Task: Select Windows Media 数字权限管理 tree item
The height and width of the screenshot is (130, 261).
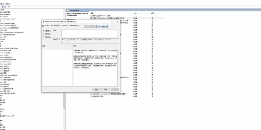Action: pyautogui.click(x=8, y=59)
